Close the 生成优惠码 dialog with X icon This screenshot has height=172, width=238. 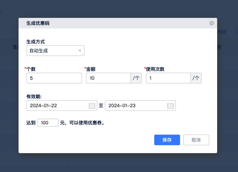pyautogui.click(x=212, y=23)
